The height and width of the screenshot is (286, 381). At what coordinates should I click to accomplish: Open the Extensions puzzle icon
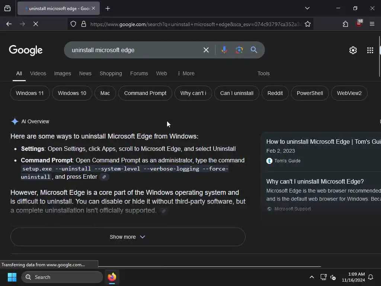(345, 24)
